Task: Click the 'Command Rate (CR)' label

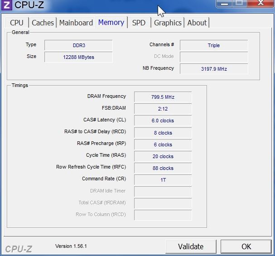Action: point(104,179)
